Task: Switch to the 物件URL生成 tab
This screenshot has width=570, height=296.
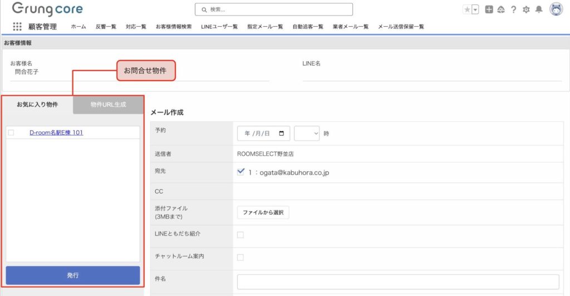Action: [108, 104]
